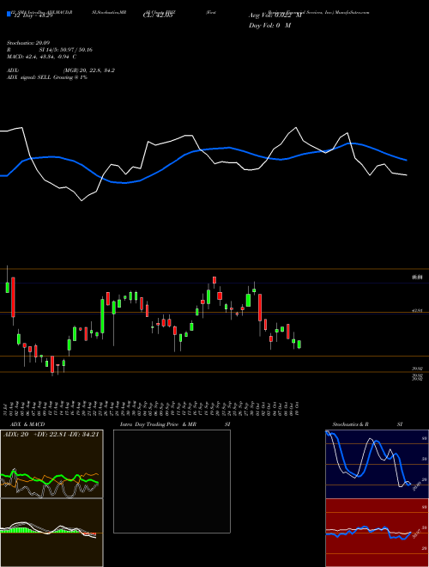Image resolution: width=429 pixels, height=567 pixels.
Task: Click the 'Day Vol: 0 M' text
Action: (x=269, y=26)
